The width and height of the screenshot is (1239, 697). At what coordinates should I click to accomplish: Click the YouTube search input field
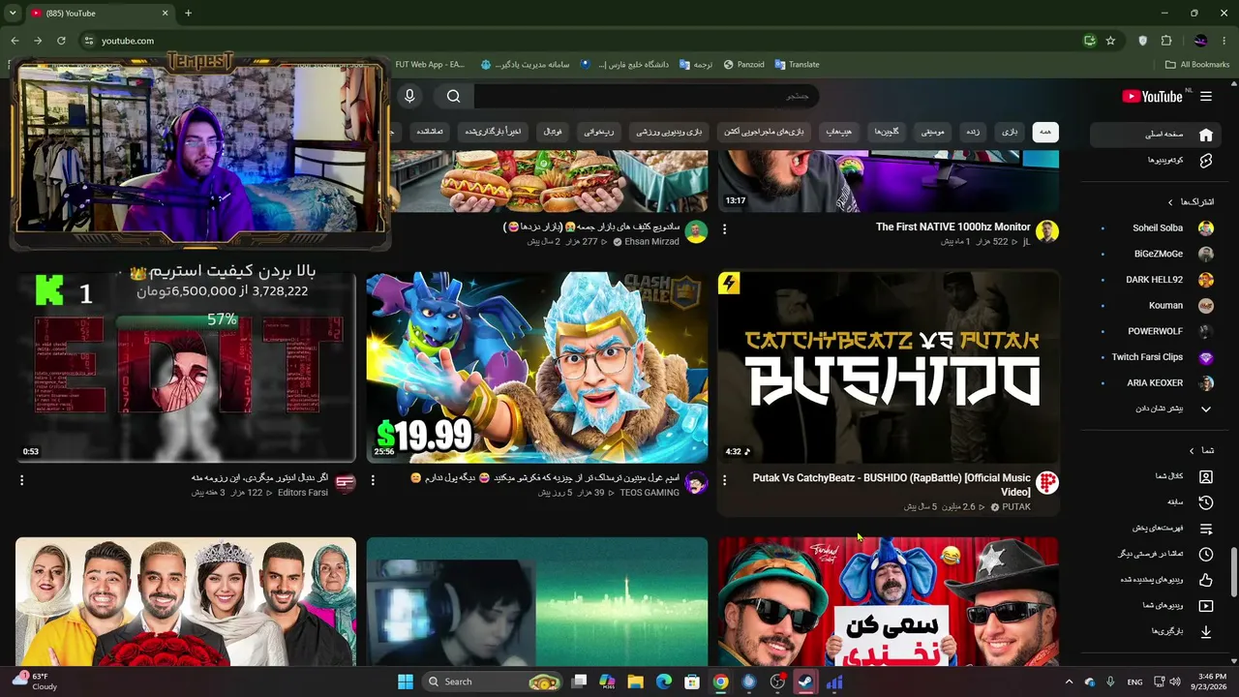[x=646, y=96]
